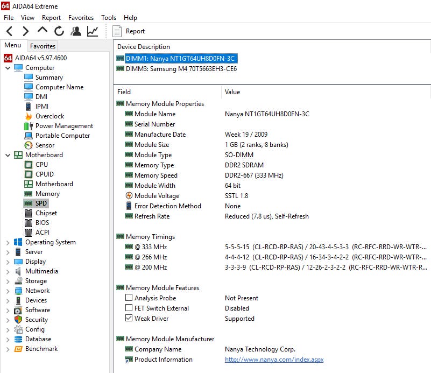Toggle the Analysis Probe checkbox
The image size is (431, 373).
tap(129, 298)
